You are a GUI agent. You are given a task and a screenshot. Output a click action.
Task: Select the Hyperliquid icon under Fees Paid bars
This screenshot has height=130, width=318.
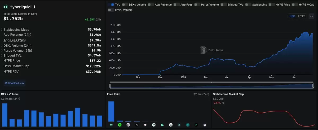(x=111, y=125)
